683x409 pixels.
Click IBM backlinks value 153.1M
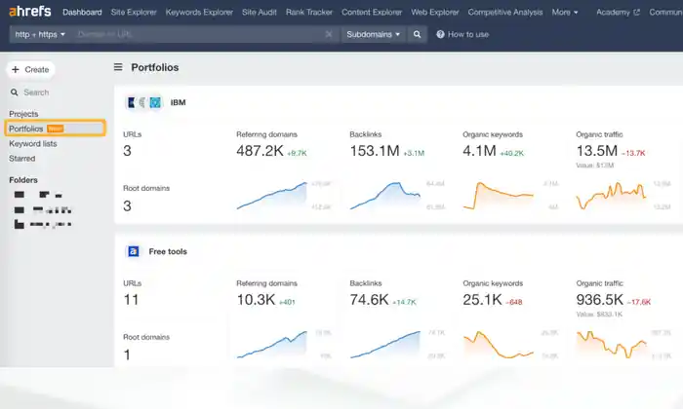(375, 151)
